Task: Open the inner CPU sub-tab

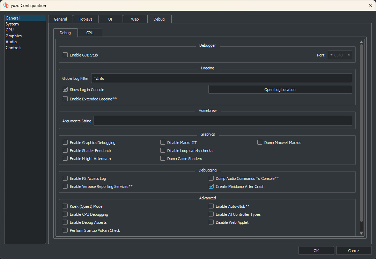Action: pyautogui.click(x=90, y=33)
